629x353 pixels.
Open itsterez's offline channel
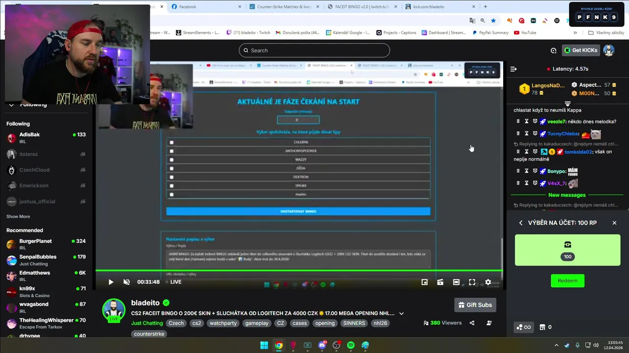pos(46,154)
